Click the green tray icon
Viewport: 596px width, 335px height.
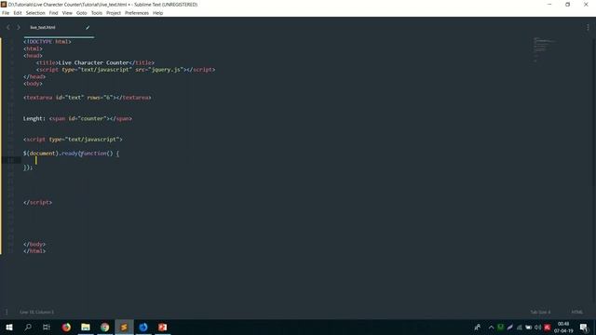[x=501, y=327]
